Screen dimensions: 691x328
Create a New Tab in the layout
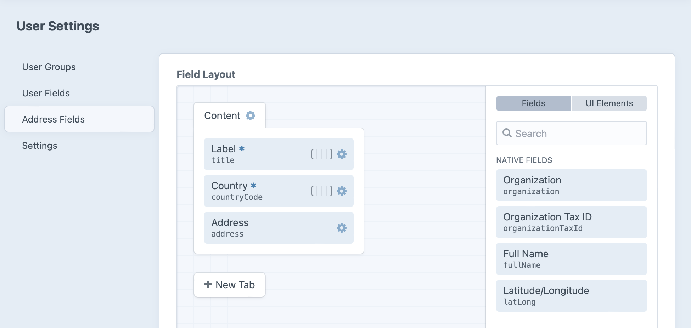pos(229,284)
